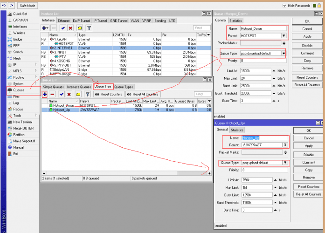The width and height of the screenshot is (325, 233).
Task: Expand the Tools submenu in sidebar
Action: click(x=17, y=116)
